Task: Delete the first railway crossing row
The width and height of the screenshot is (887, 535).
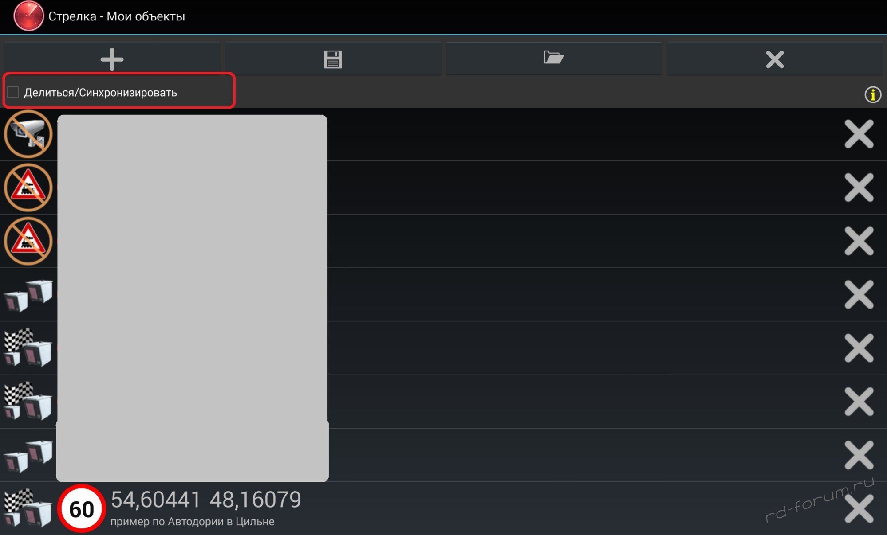Action: tap(859, 187)
